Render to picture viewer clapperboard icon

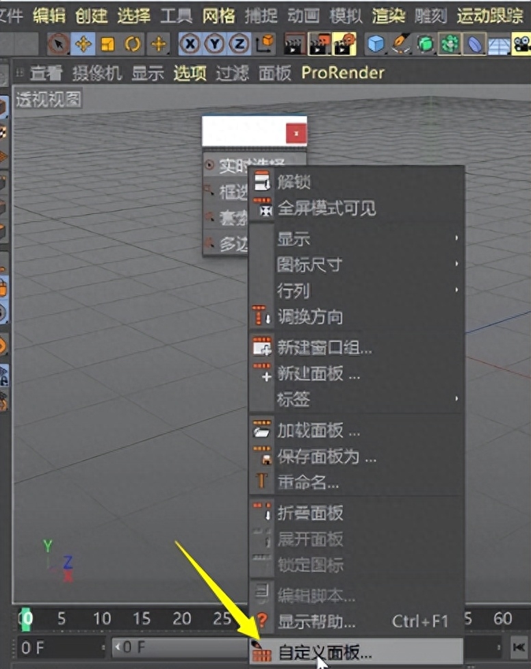tap(319, 44)
